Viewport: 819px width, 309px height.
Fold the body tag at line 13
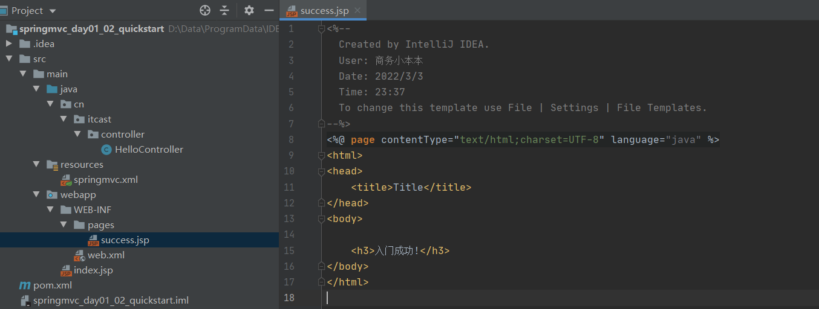pyautogui.click(x=322, y=218)
